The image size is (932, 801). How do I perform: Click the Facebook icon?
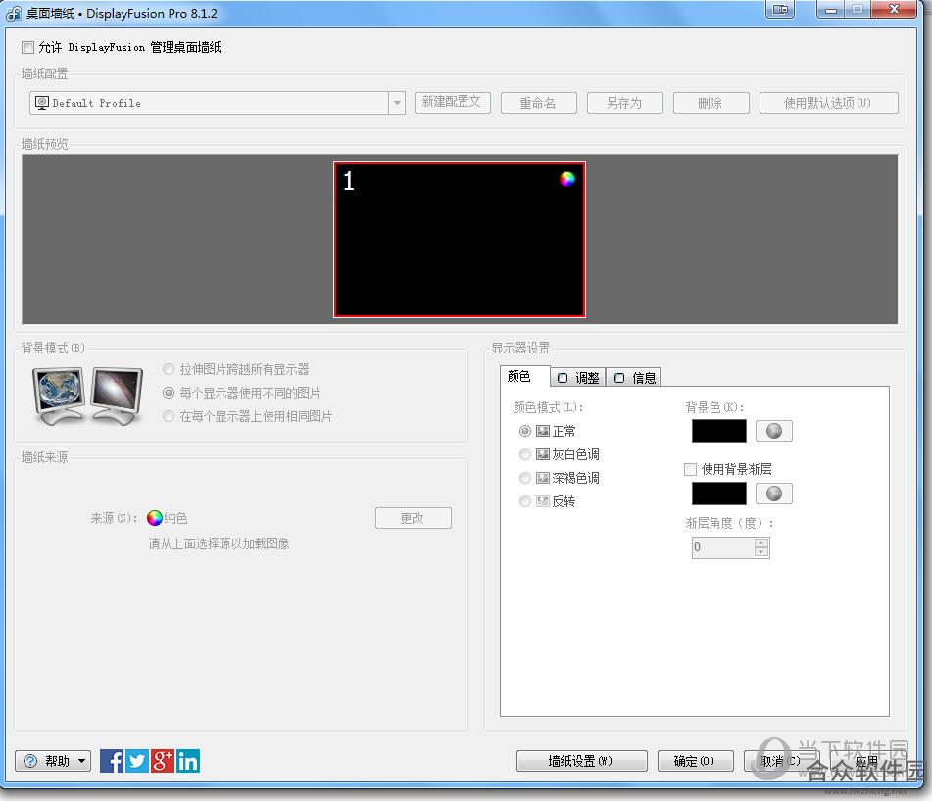click(112, 761)
